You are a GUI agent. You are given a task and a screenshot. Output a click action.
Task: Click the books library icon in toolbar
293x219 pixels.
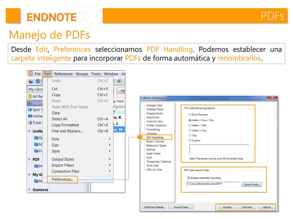31,81
